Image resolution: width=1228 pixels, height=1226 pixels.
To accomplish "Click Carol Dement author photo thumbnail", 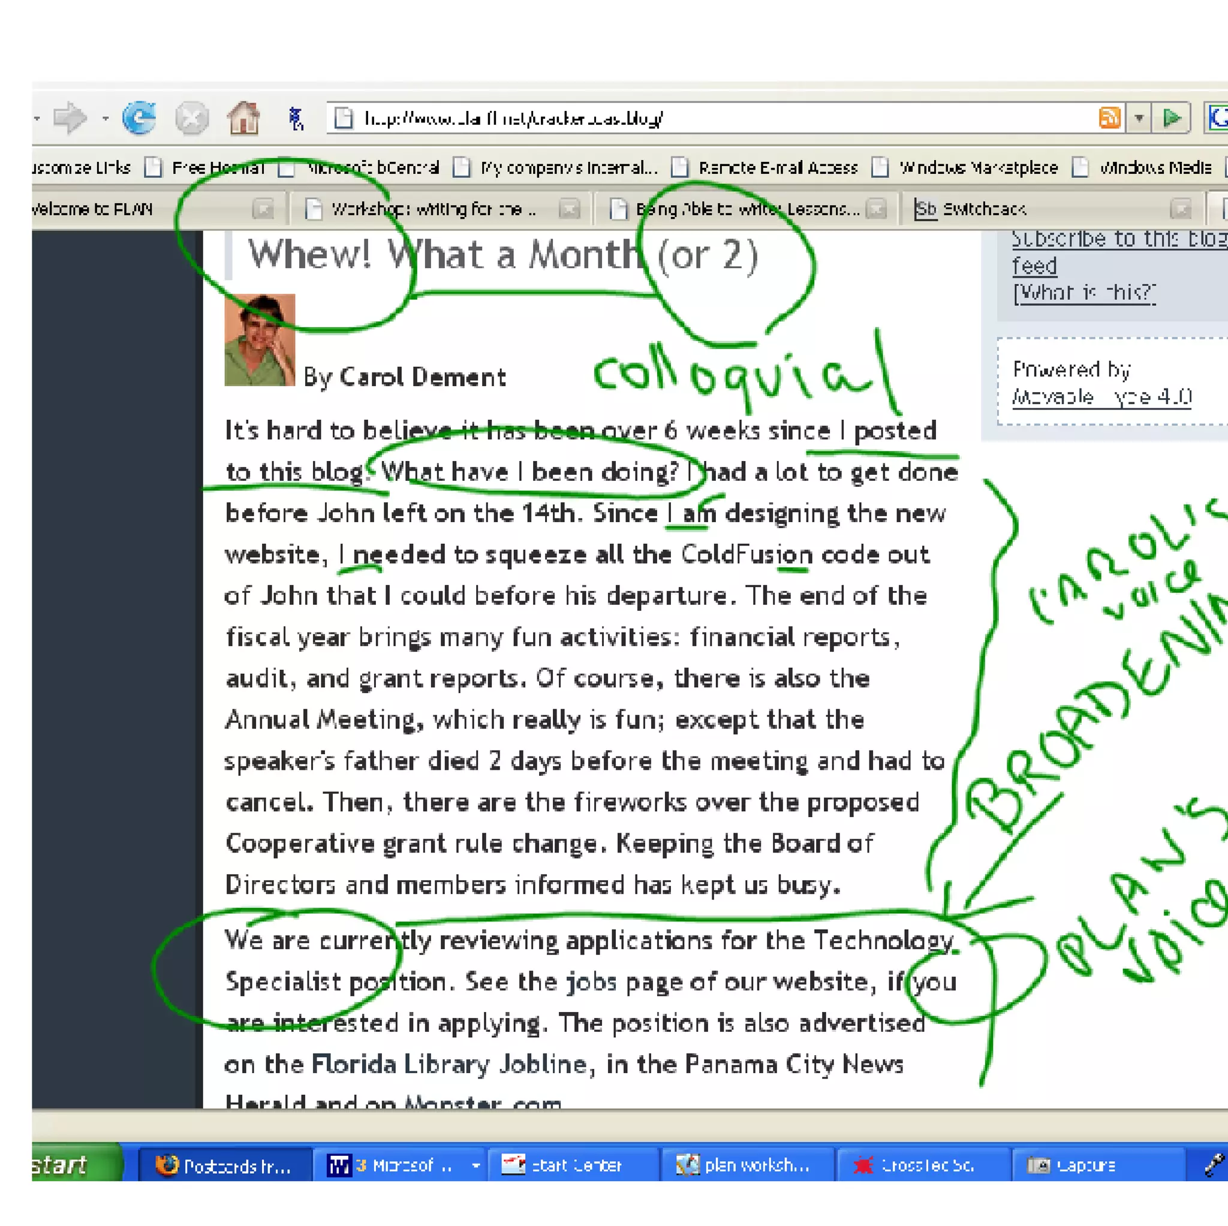I will [259, 340].
